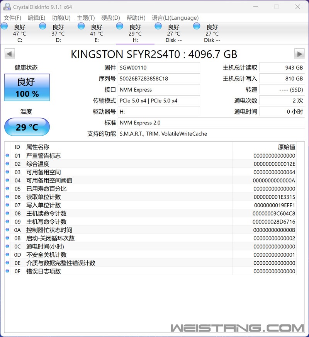
Task: Click the supported features field S.M.A.R.T., TRIM
Action: pyautogui.click(x=211, y=134)
